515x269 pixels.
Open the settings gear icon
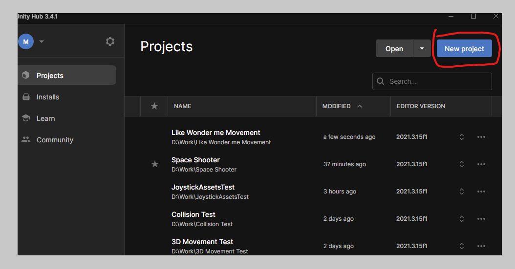click(x=110, y=41)
